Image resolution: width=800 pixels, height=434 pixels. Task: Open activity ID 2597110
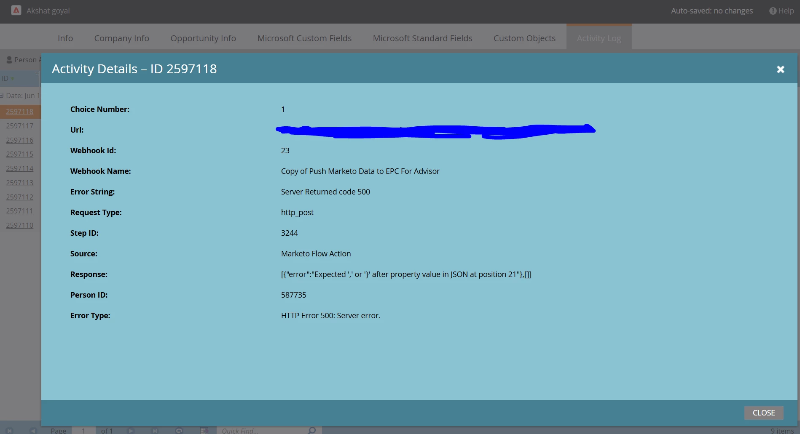[20, 225]
